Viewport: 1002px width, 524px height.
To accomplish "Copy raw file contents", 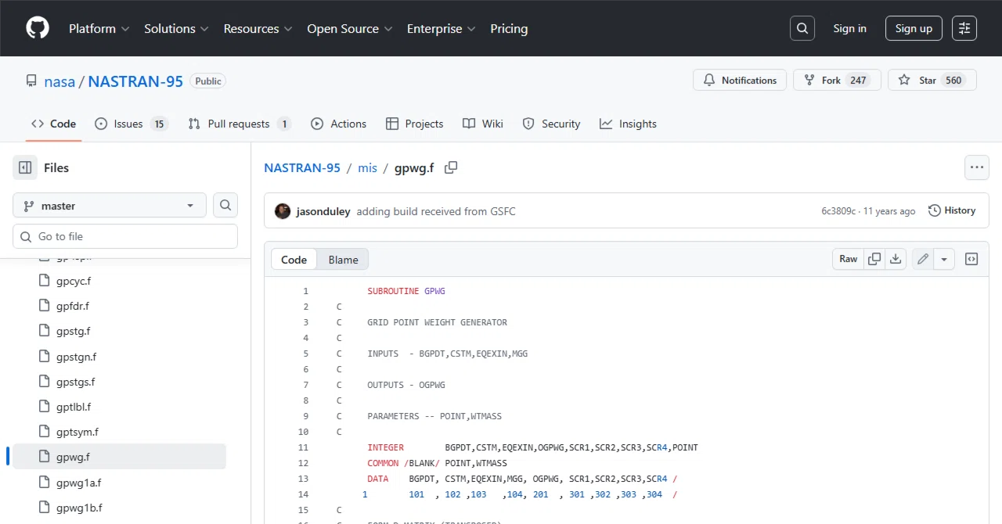I will (x=874, y=259).
